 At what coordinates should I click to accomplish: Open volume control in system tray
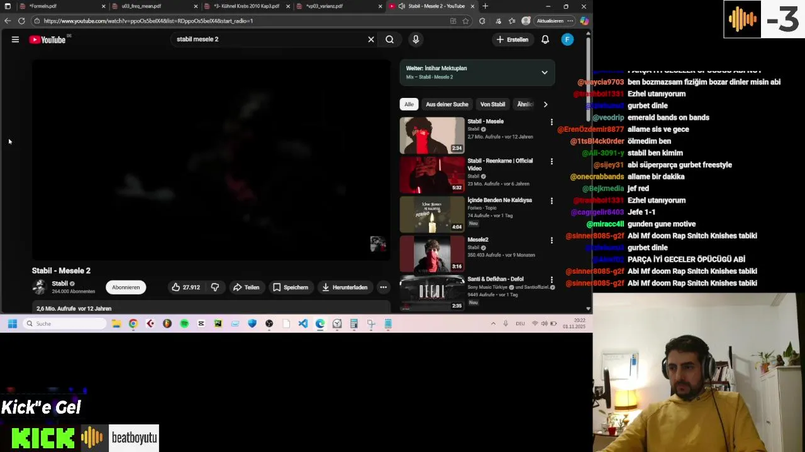point(544,324)
